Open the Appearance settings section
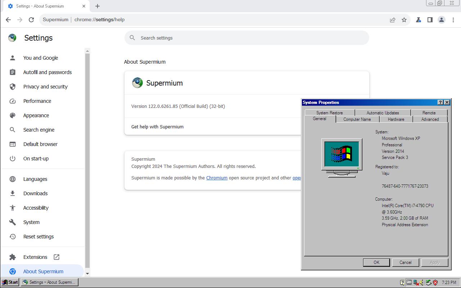 pyautogui.click(x=42, y=115)
